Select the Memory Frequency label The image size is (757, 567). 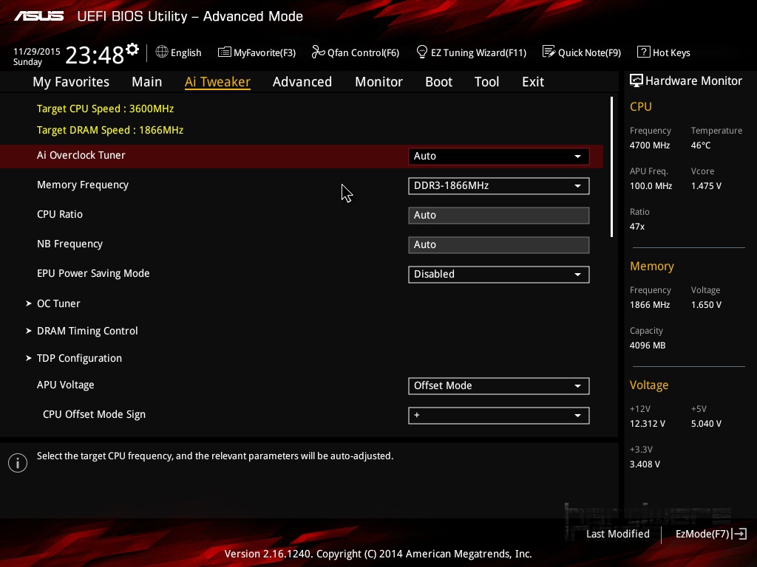(83, 185)
